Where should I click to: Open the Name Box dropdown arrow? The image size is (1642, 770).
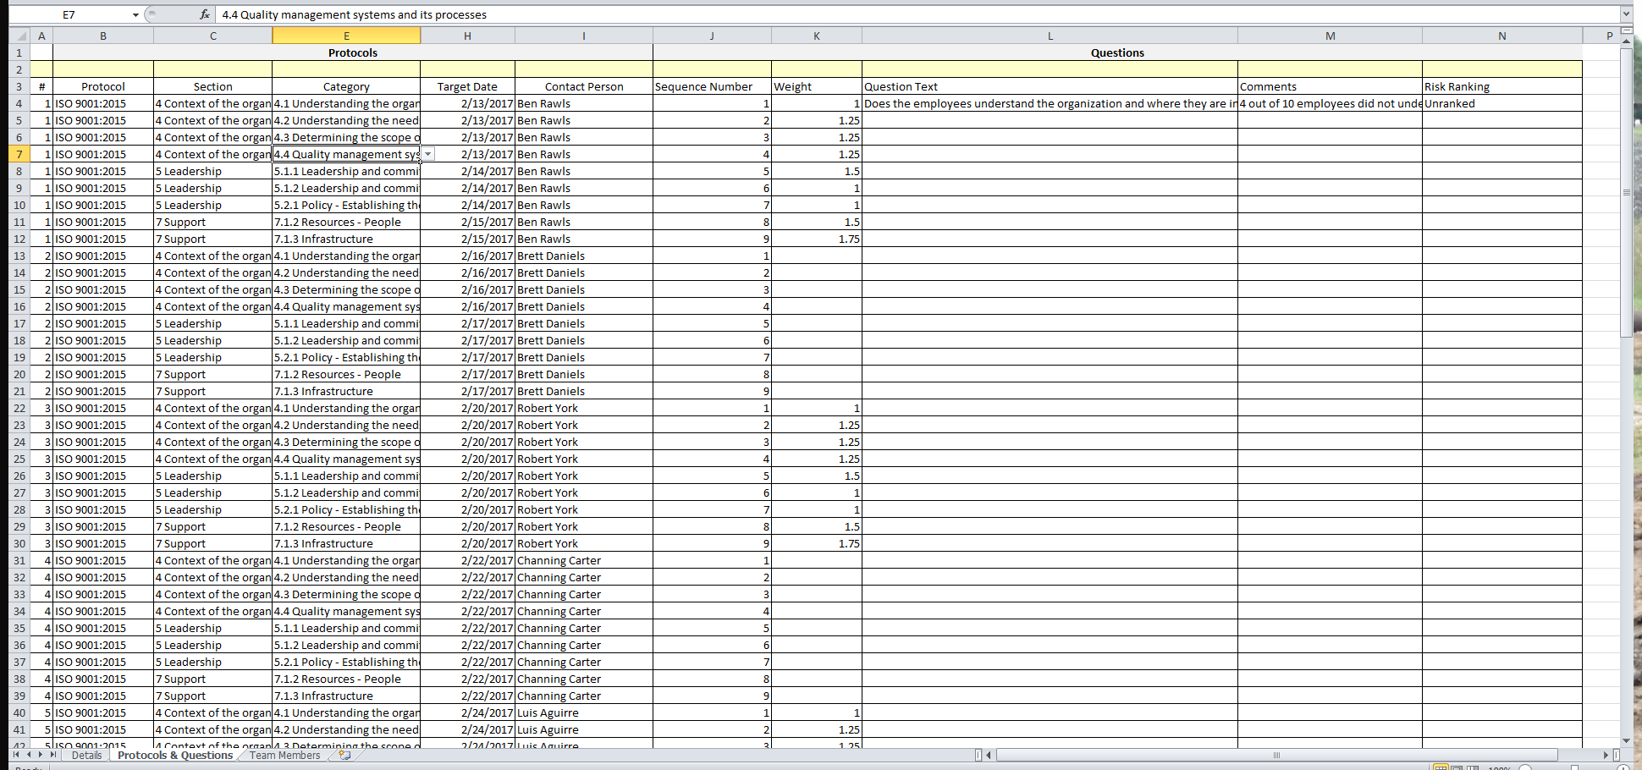pos(135,14)
